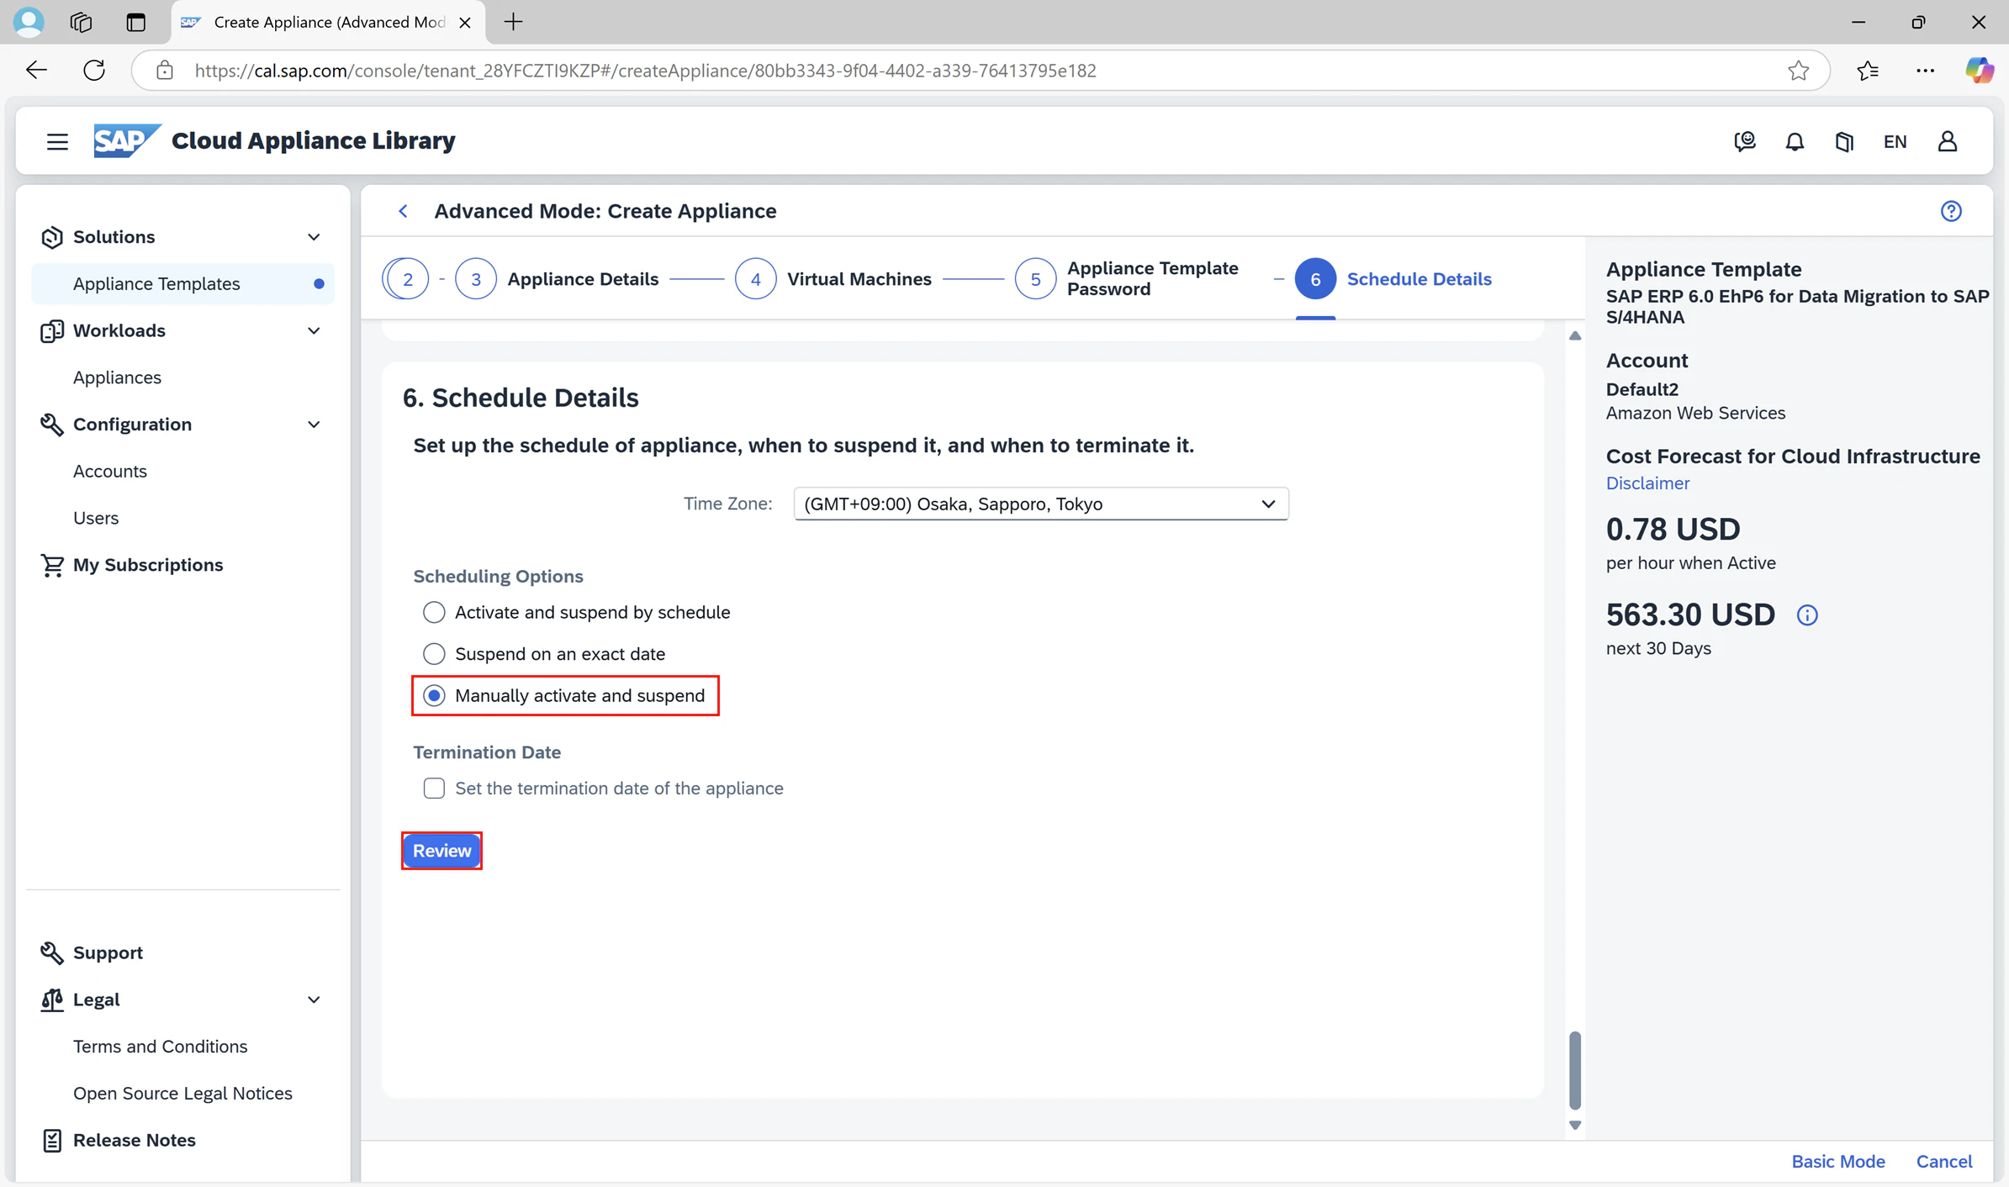This screenshot has height=1187, width=2009.
Task: Open the Disclaimer link
Action: [x=1647, y=483]
